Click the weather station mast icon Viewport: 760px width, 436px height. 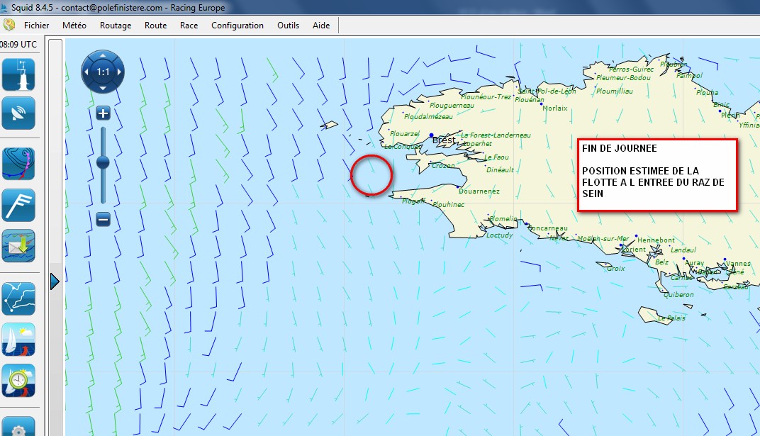tap(18, 74)
